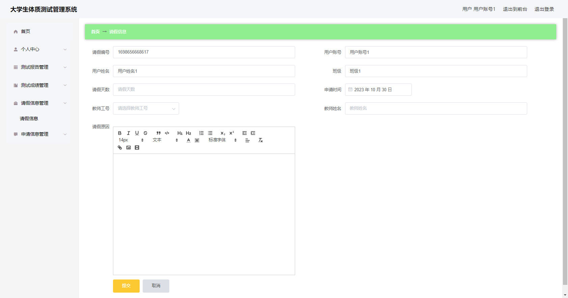Create an ordered numbered list

pos(201,133)
